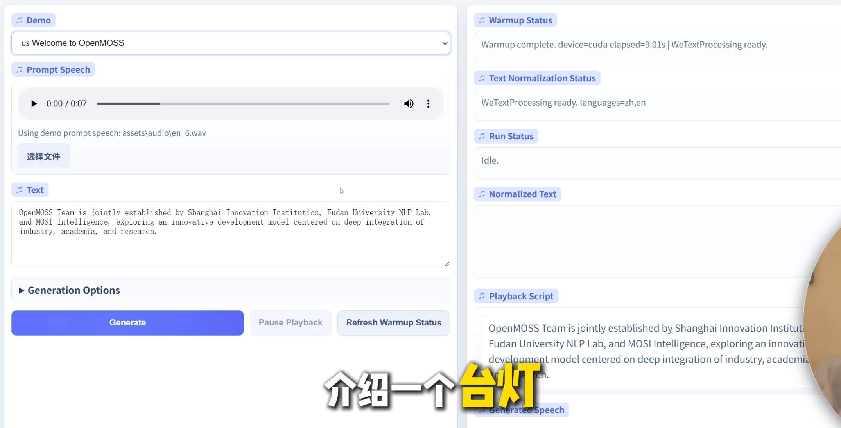Open the Demo dropdown 'Welcome to OpenMOSS'

[231, 43]
